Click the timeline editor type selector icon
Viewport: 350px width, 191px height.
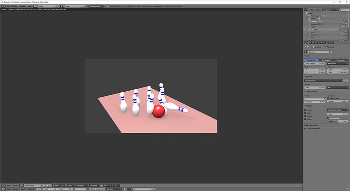[x=3, y=189]
